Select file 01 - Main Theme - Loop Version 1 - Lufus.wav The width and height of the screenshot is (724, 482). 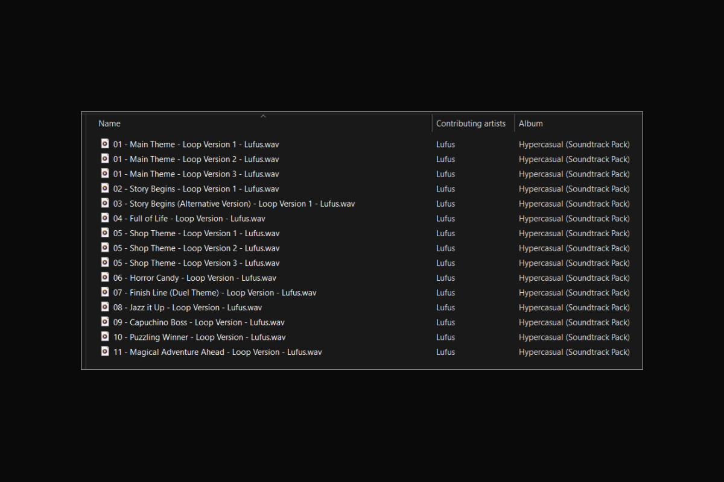click(196, 145)
